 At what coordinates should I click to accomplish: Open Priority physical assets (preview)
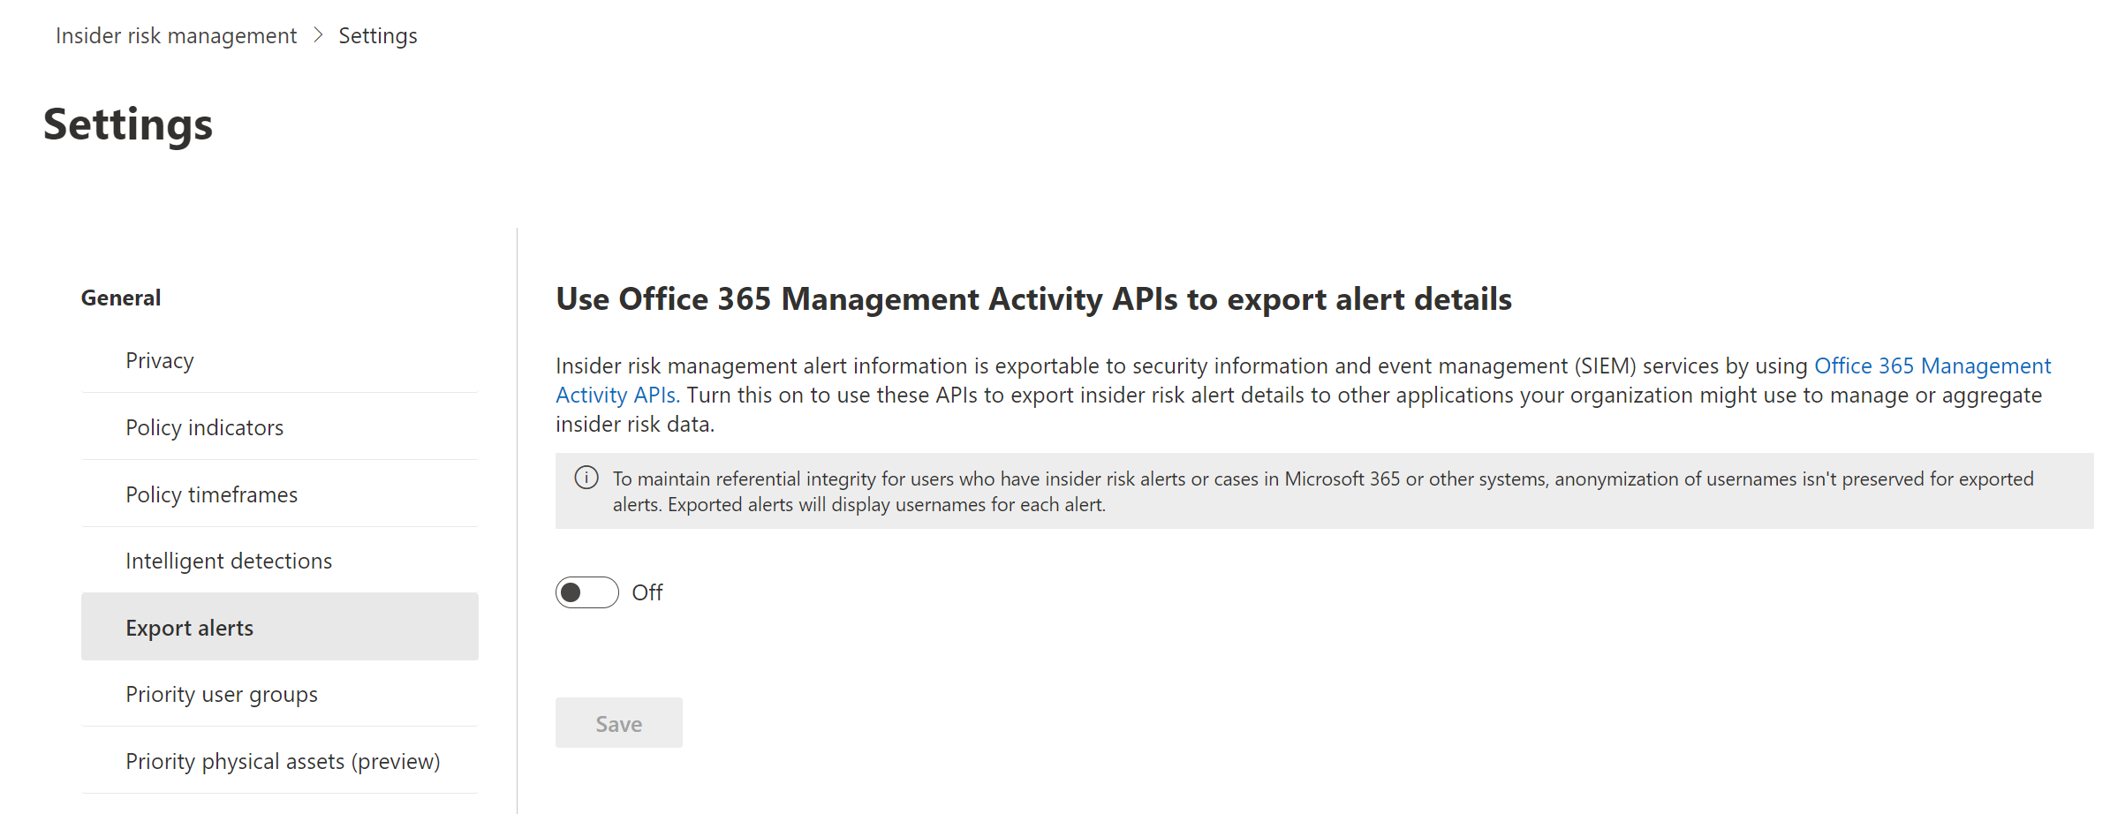[283, 761]
